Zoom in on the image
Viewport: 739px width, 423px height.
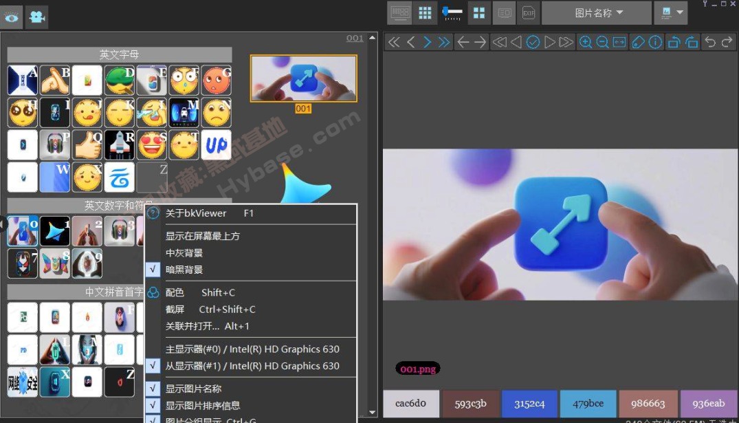coord(584,42)
